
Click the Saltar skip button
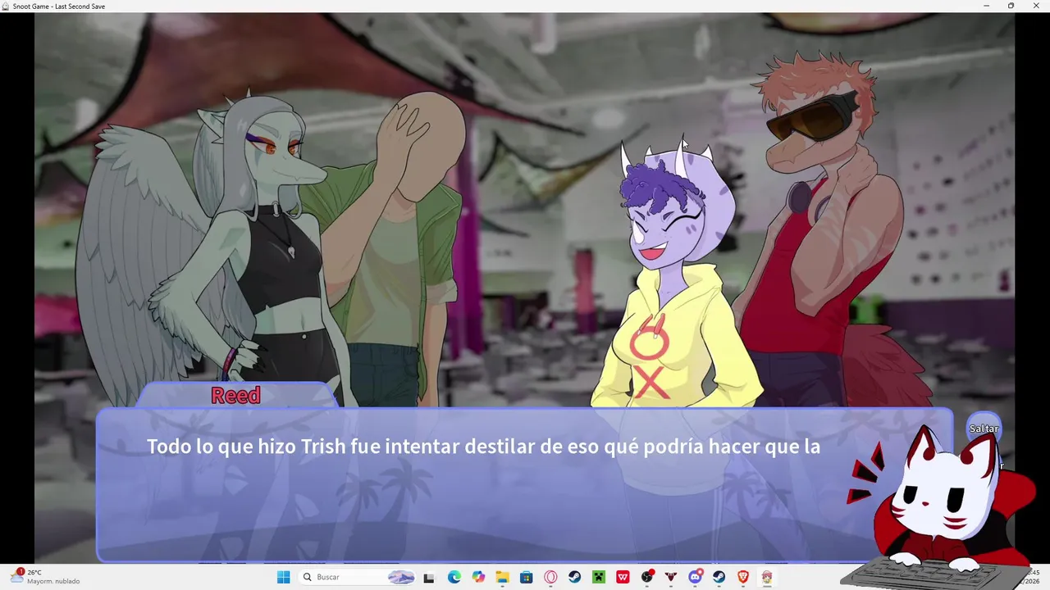pos(984,429)
